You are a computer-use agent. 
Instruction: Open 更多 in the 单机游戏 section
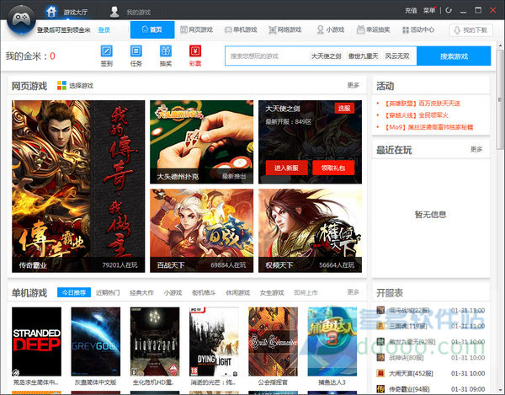(353, 292)
